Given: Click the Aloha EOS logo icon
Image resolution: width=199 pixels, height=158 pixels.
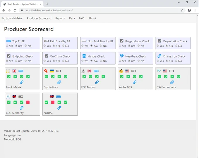Looking at the screenshot, I should point(121,71).
